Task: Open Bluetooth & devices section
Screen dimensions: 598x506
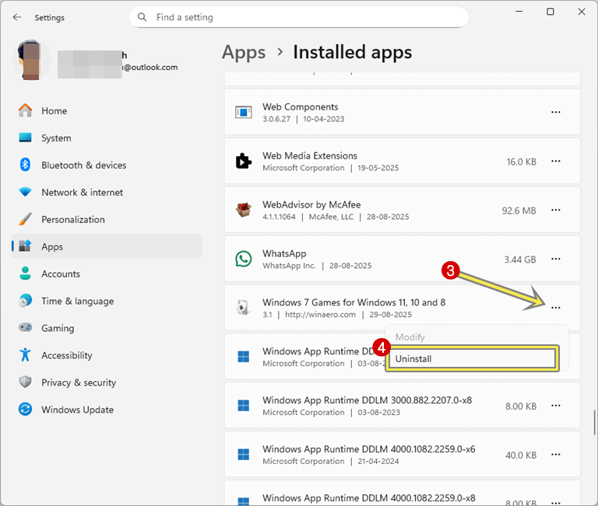Action: tap(107, 166)
